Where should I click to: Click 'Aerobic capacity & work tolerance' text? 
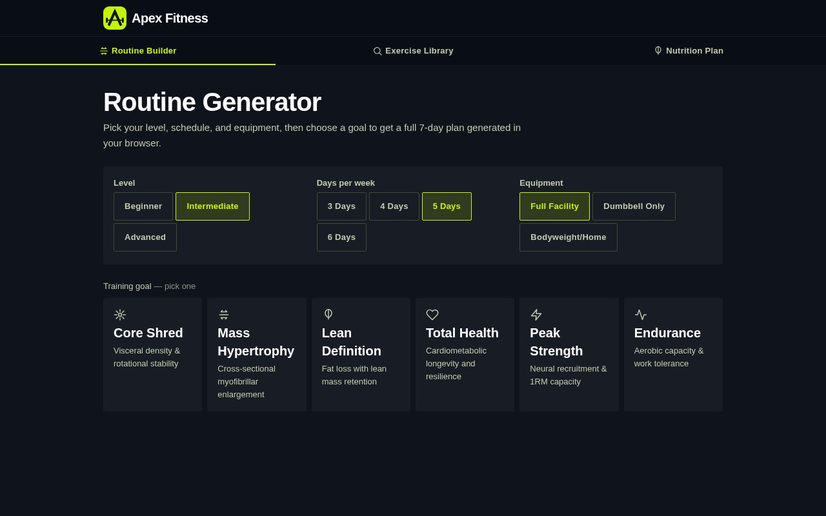669,357
